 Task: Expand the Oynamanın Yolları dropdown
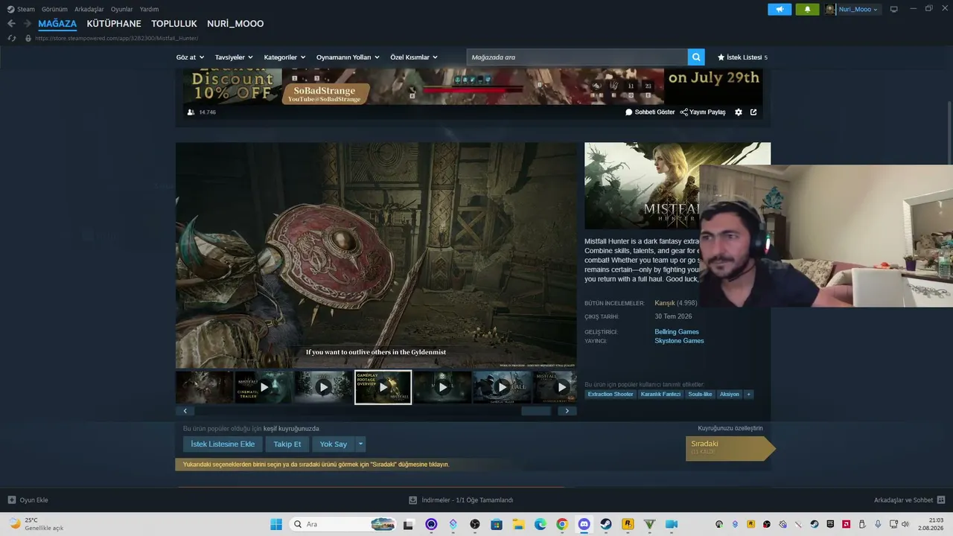[348, 57]
